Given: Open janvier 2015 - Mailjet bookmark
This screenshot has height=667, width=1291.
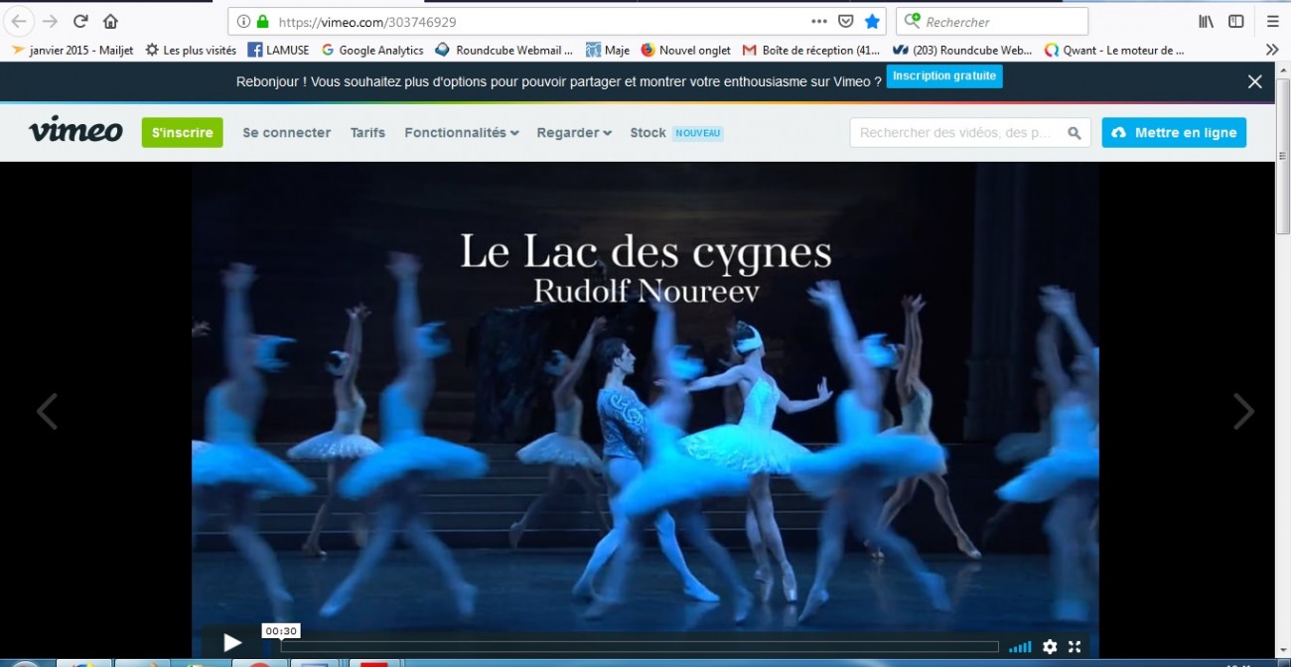Looking at the screenshot, I should (72, 50).
